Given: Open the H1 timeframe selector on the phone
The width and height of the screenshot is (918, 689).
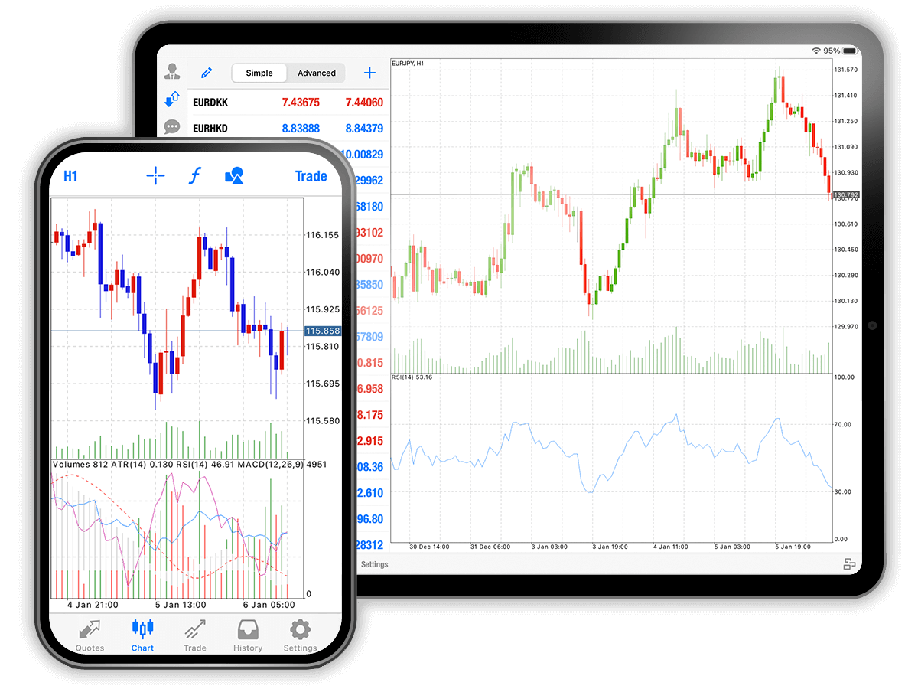Looking at the screenshot, I should [70, 176].
